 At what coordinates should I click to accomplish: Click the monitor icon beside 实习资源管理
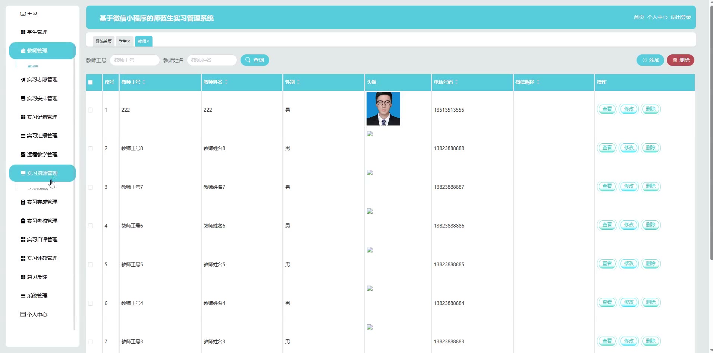[23, 173]
